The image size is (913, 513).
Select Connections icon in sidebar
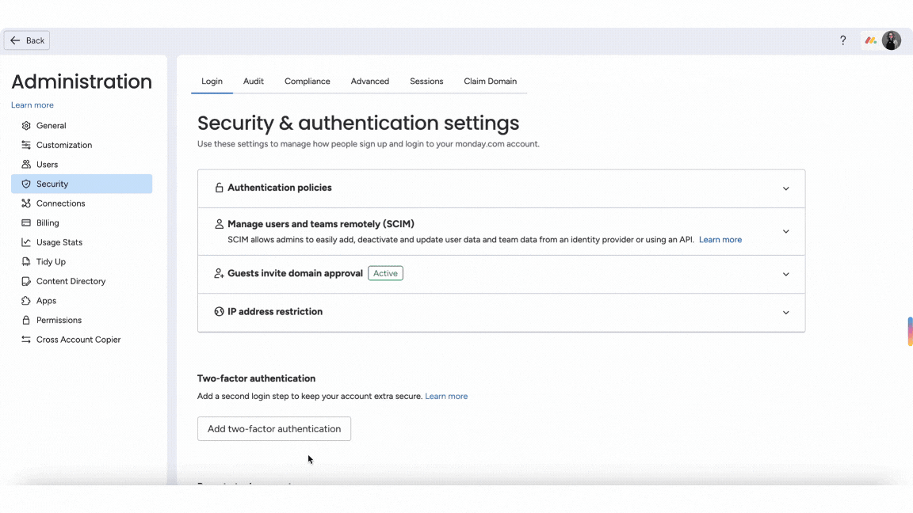pyautogui.click(x=26, y=203)
